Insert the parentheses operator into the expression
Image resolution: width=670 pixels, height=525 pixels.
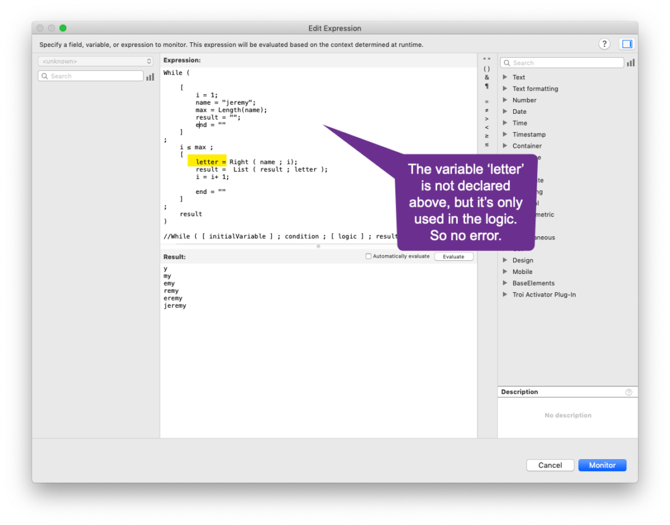click(487, 68)
